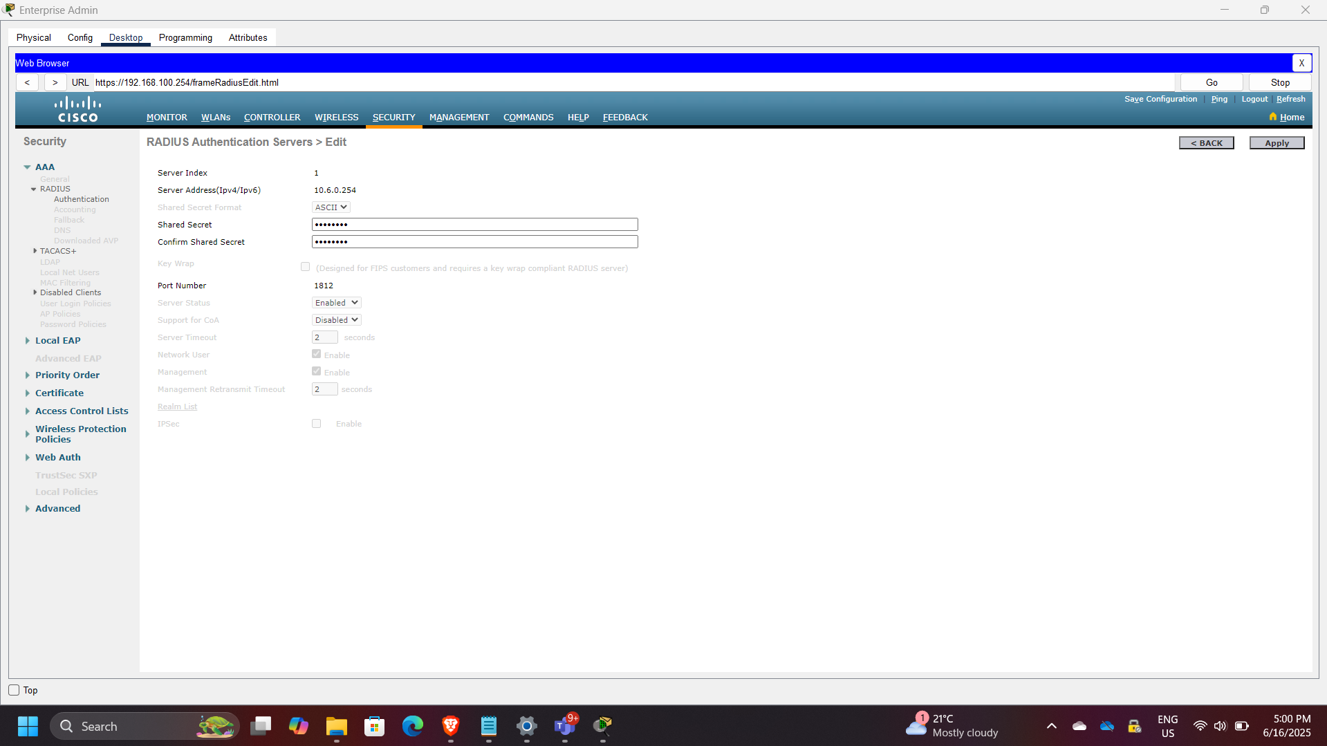The image size is (1327, 746).
Task: Open the Shared Secret Format dropdown
Action: tap(331, 207)
